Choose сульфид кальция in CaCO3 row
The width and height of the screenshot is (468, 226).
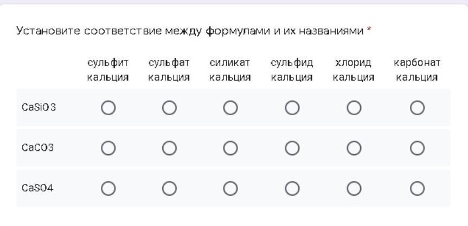point(292,148)
